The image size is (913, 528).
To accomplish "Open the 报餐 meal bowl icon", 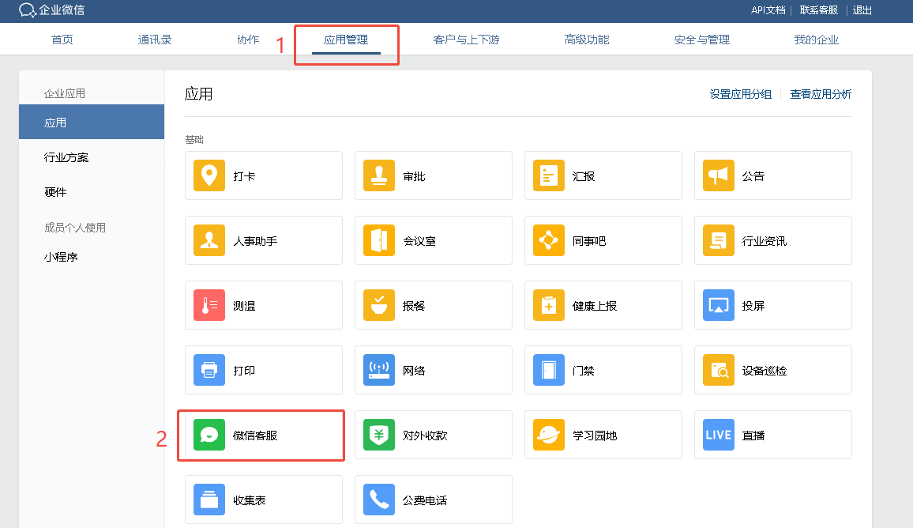I will point(379,305).
